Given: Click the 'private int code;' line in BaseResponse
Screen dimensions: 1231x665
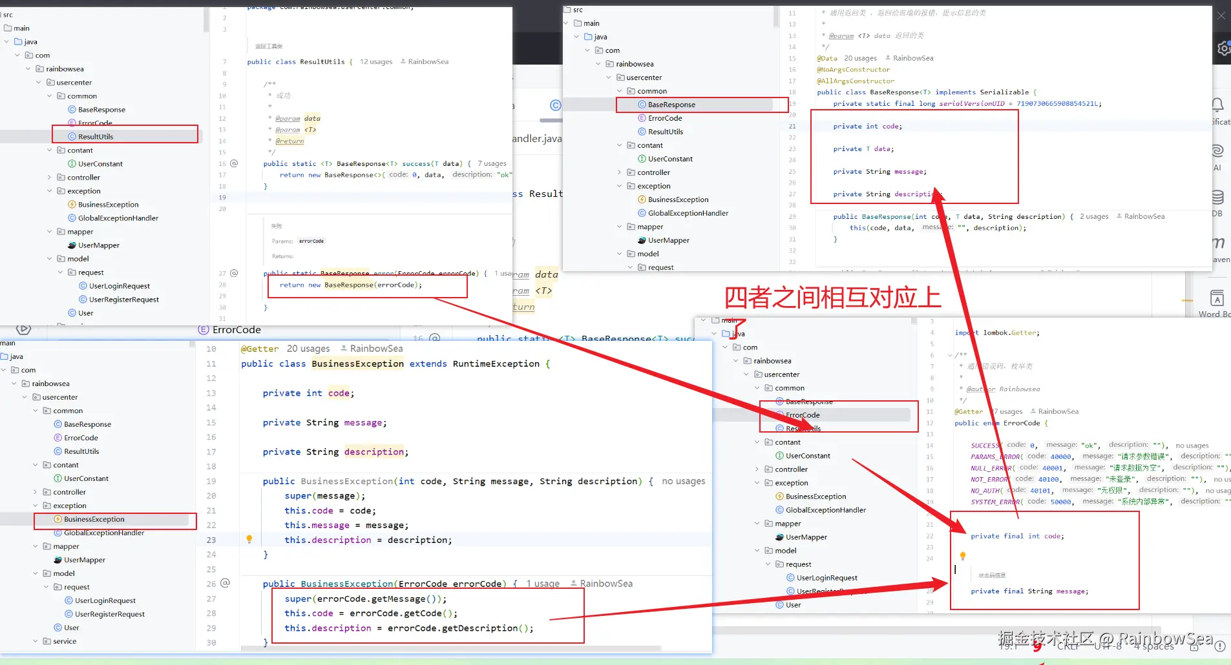Looking at the screenshot, I should (867, 127).
